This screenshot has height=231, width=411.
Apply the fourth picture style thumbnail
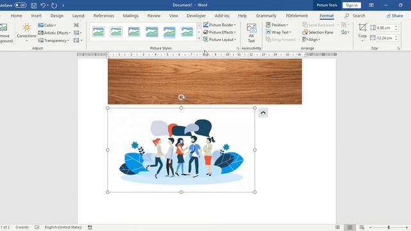[x=152, y=31]
